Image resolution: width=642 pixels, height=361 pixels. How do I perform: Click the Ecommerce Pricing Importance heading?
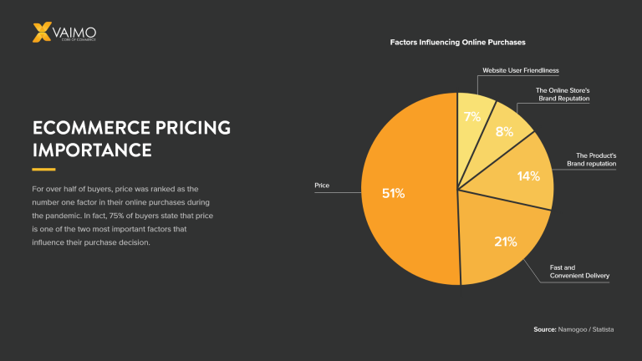click(131, 139)
